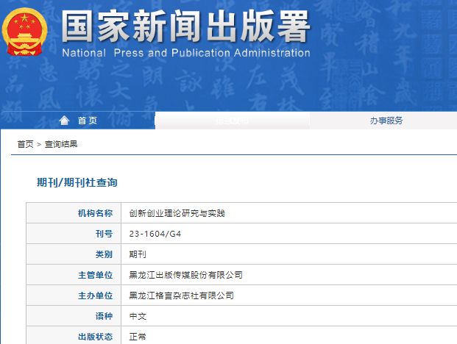Click the 期刊/期刊社查询 section heading
The height and width of the screenshot is (344, 457).
click(x=77, y=182)
